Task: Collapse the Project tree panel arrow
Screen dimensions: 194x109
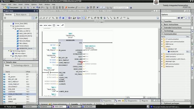Action: tap(37, 11)
